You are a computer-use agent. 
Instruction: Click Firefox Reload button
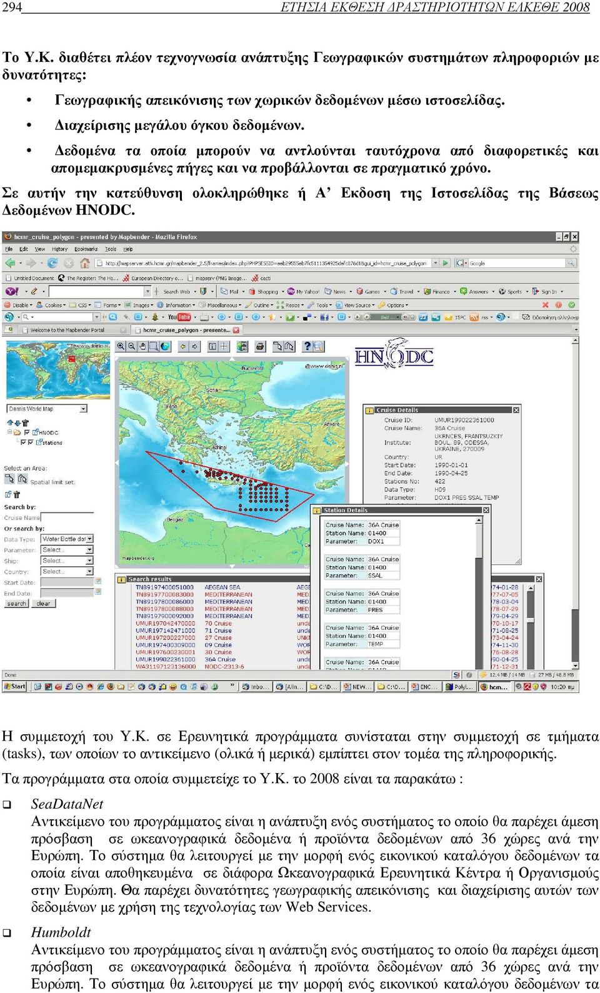(x=52, y=263)
